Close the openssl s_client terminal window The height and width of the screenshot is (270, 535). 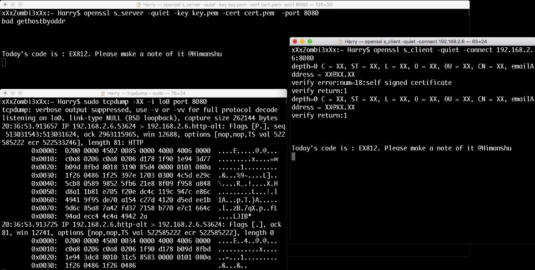point(295,42)
